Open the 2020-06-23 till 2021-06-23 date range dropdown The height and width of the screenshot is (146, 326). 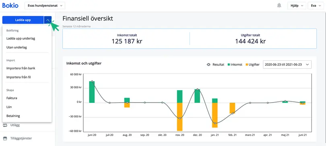[287, 65]
